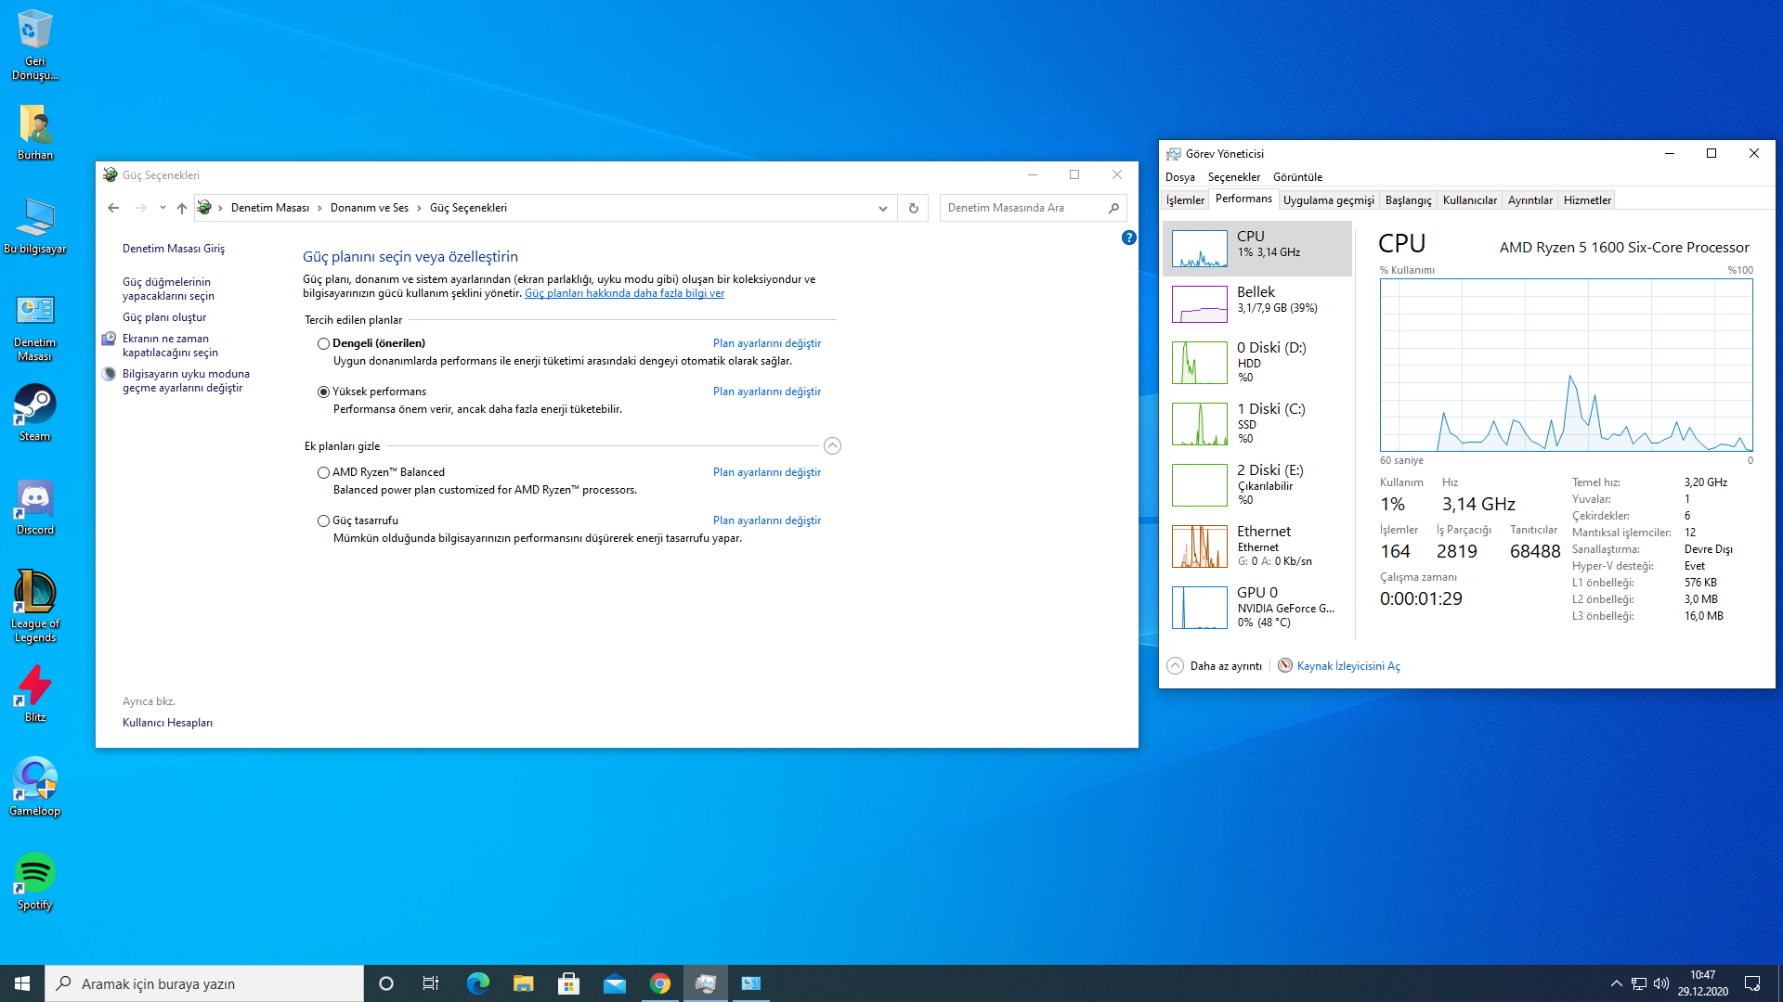Image resolution: width=1783 pixels, height=1002 pixels.
Task: Open Kullanıcı Hesapları link
Action: (x=167, y=723)
